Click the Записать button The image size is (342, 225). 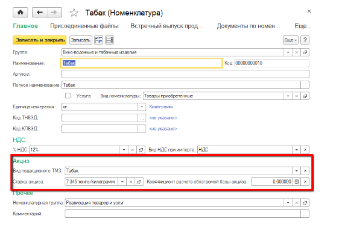coord(81,40)
